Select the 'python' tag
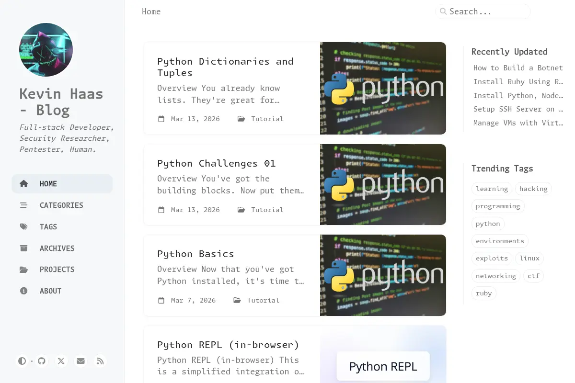The image size is (575, 383). coord(488,224)
